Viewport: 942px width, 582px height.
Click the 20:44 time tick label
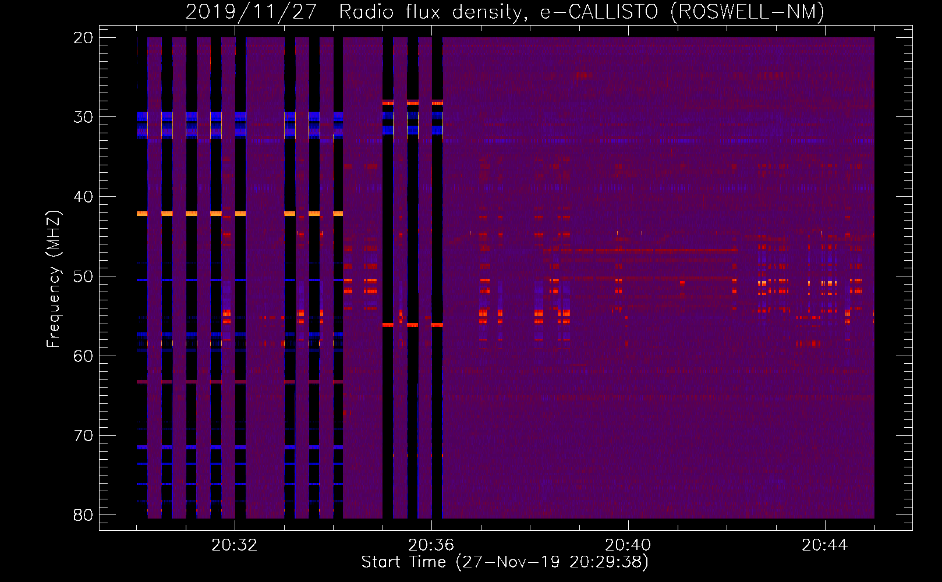[x=825, y=545]
